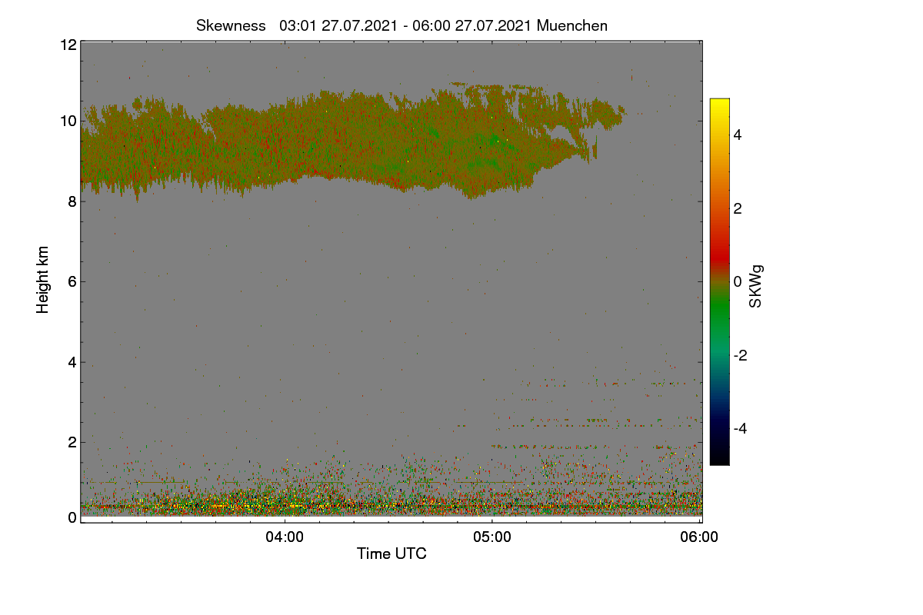Image resolution: width=923 pixels, height=615 pixels.
Task: Click the 2 km height tick label
Action: point(72,442)
